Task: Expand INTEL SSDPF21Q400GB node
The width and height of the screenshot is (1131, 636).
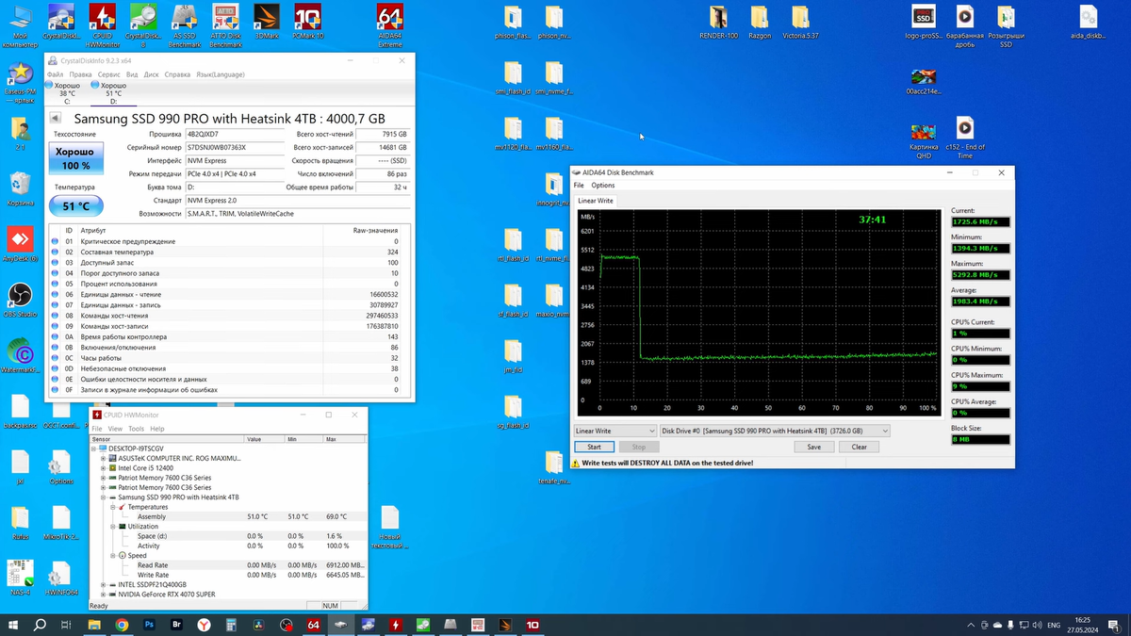Action: point(103,584)
